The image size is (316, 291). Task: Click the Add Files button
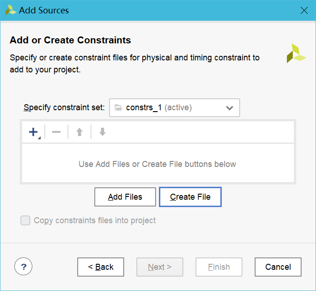click(125, 197)
